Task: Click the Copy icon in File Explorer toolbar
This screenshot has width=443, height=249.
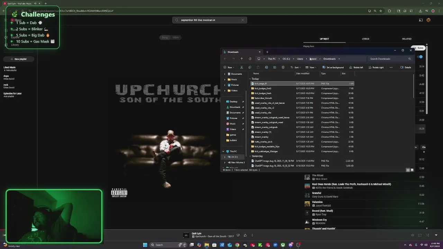Action: coord(250,67)
